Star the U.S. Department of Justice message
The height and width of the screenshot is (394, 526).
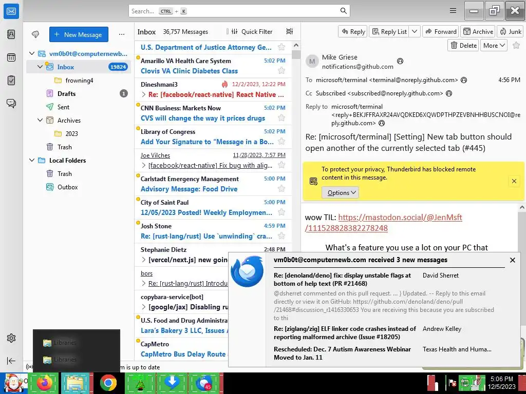pos(281,47)
